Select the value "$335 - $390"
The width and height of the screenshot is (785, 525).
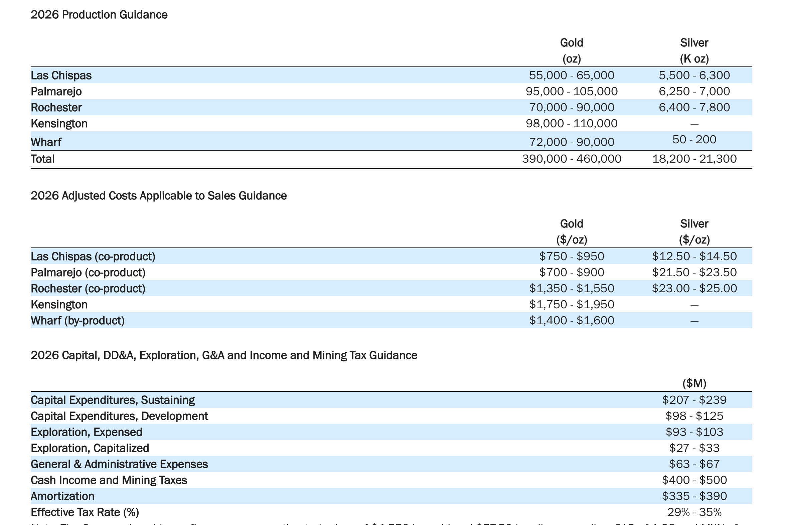coord(694,497)
